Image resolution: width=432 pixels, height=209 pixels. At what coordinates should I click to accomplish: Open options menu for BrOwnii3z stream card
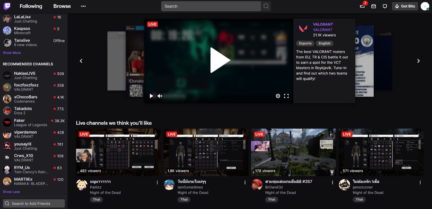tap(332, 182)
